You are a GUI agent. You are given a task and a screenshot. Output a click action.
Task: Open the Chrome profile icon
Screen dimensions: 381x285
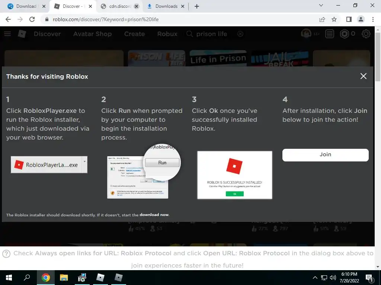[x=361, y=19]
